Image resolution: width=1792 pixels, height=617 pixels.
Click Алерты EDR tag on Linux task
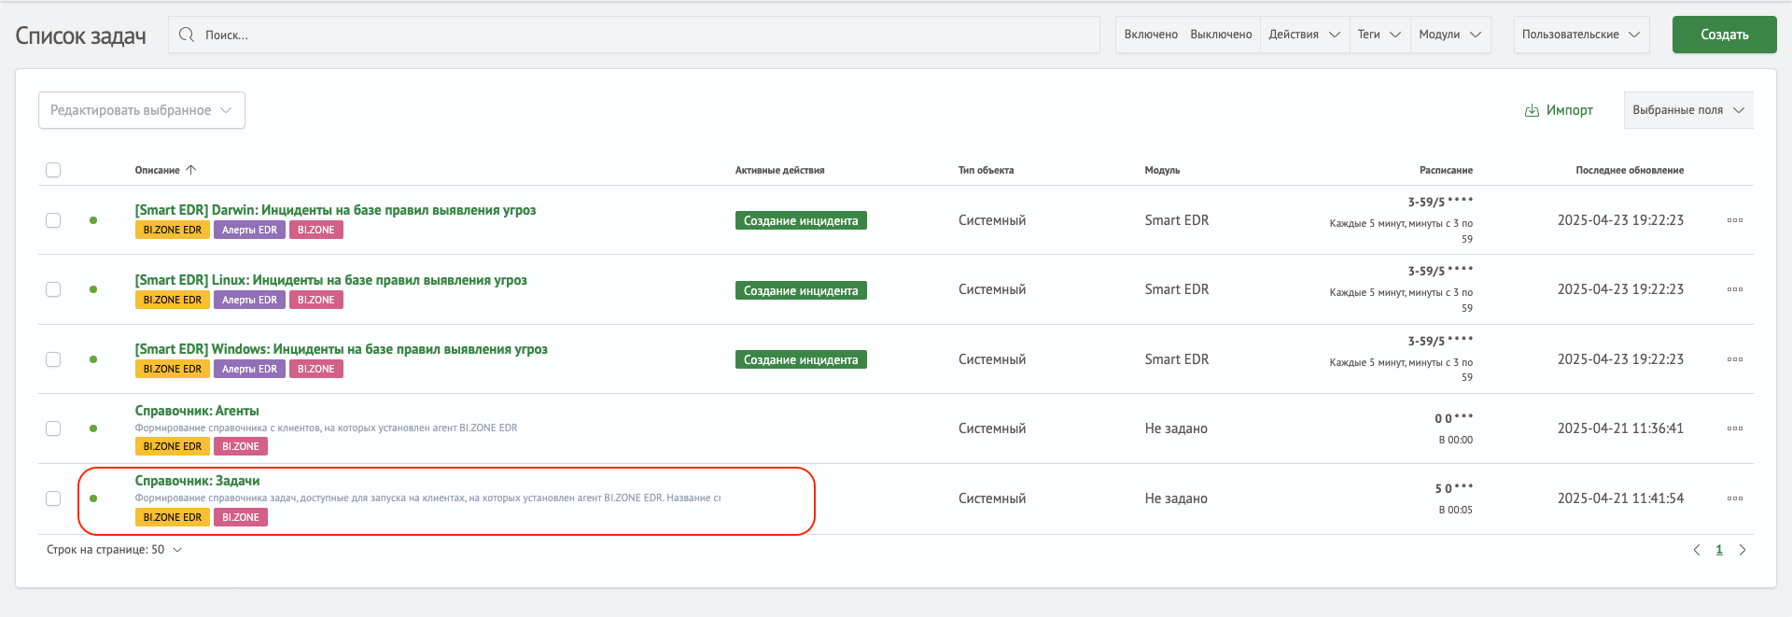click(249, 300)
